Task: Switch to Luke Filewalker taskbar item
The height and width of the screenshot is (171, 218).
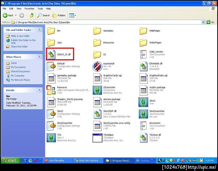Action: (57, 161)
